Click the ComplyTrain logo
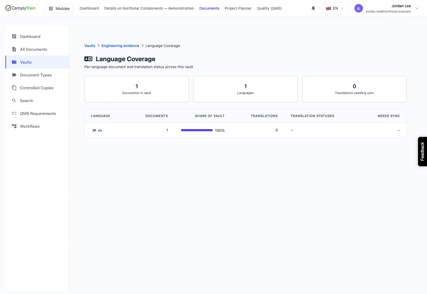427x294 pixels. (x=20, y=8)
